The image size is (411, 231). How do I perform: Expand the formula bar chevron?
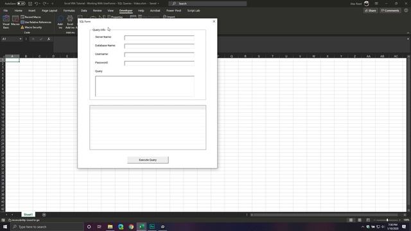click(408, 39)
